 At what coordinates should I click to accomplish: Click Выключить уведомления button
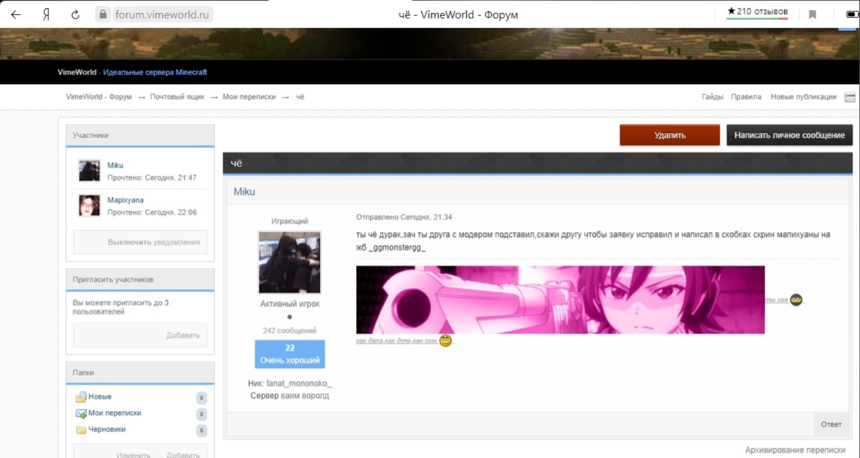pos(140,242)
